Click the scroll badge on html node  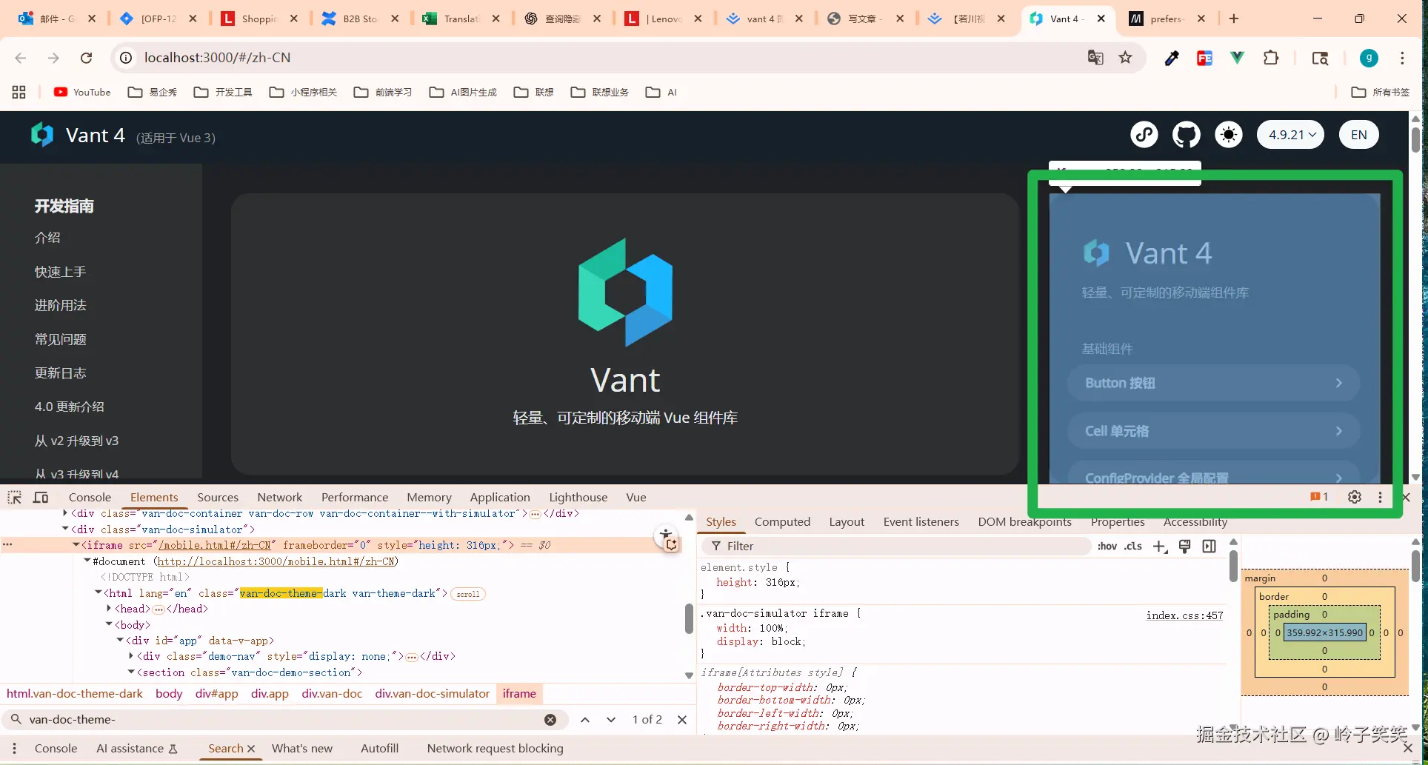click(x=467, y=594)
